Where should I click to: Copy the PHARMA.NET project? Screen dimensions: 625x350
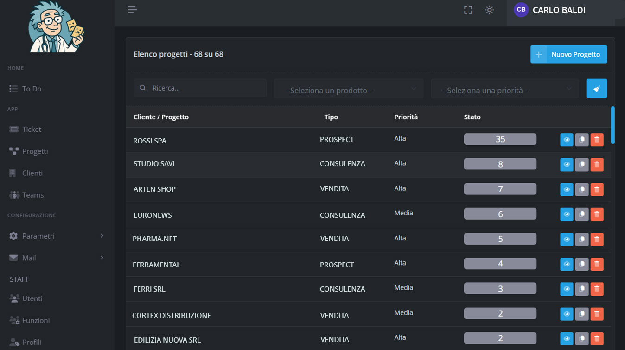(x=581, y=239)
